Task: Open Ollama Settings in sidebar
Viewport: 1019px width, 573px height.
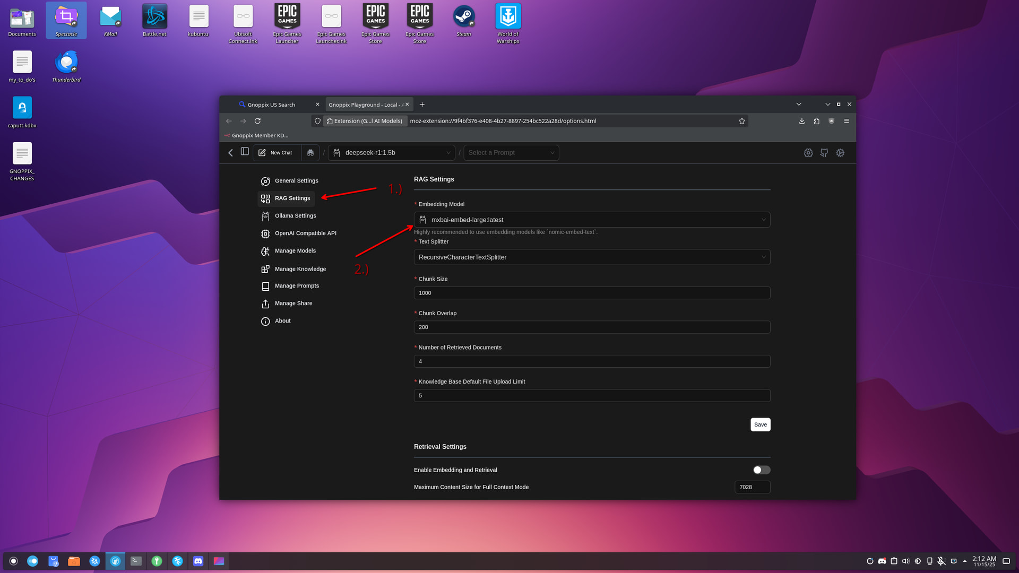Action: pyautogui.click(x=295, y=216)
